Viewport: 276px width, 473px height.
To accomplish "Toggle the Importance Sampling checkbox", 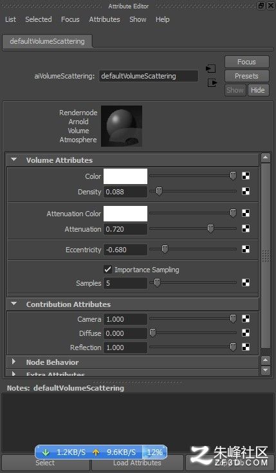I will pyautogui.click(x=107, y=270).
